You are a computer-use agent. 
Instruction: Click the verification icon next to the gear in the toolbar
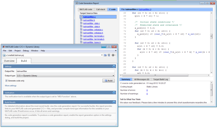click(109, 55)
